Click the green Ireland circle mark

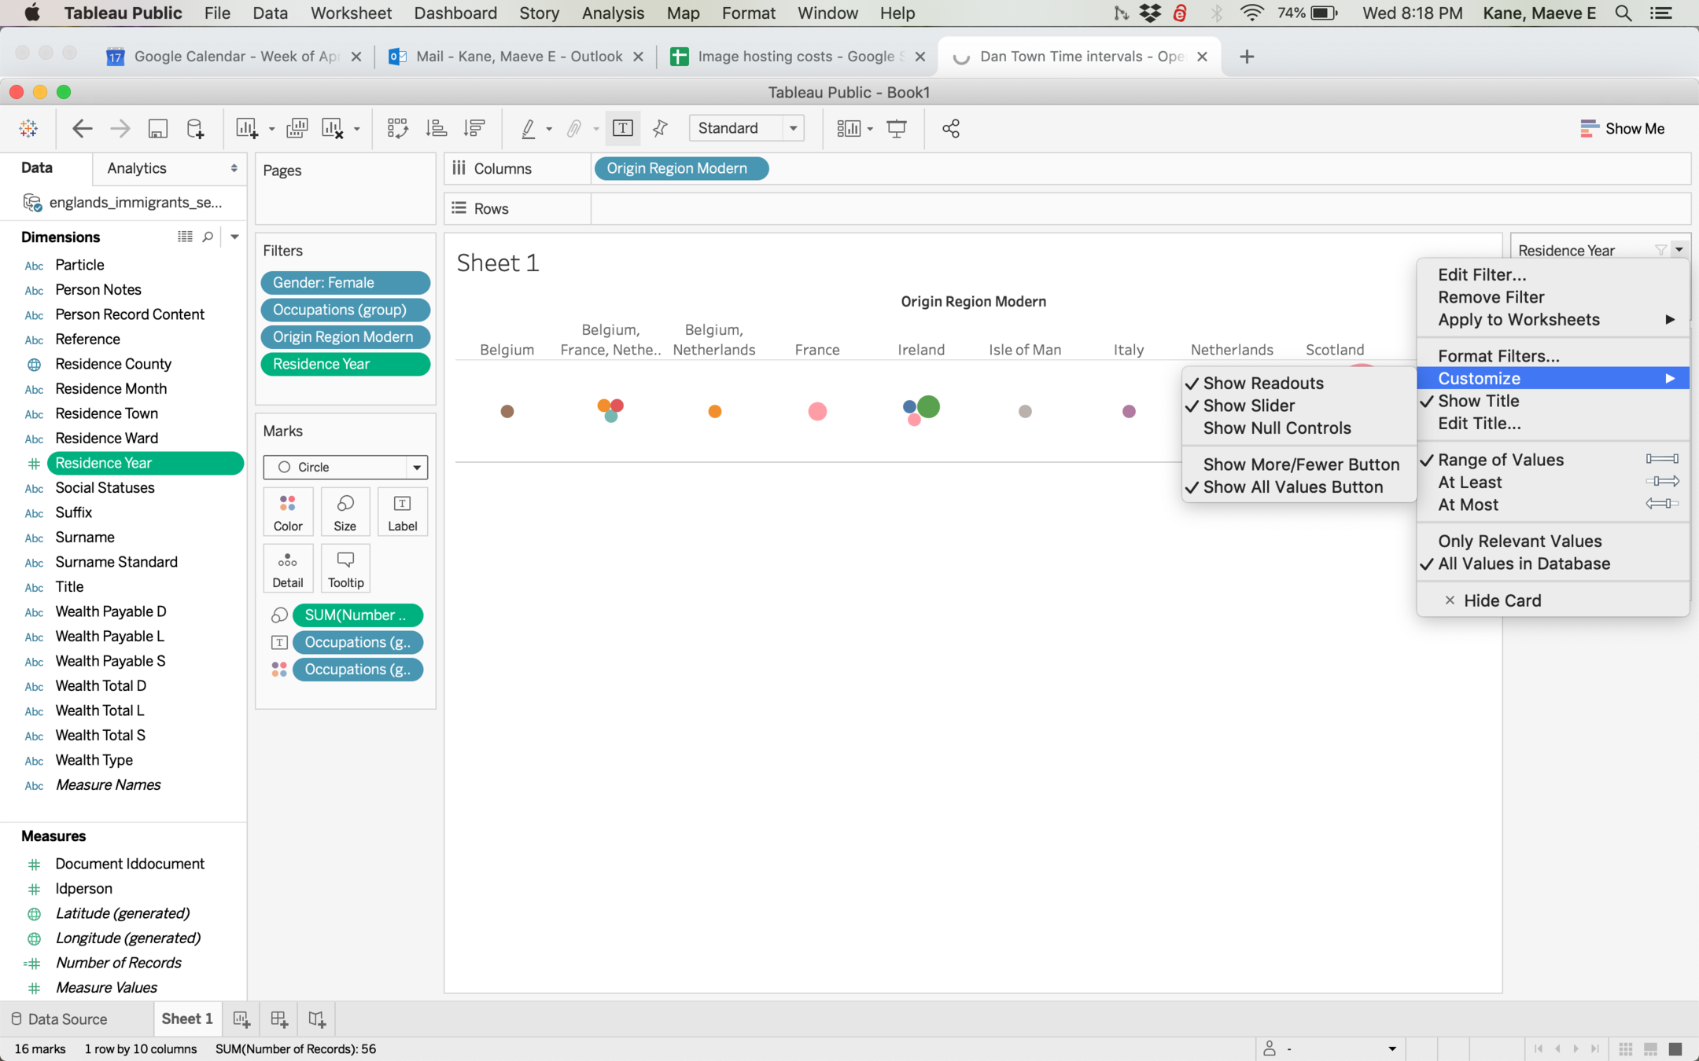pos(928,406)
